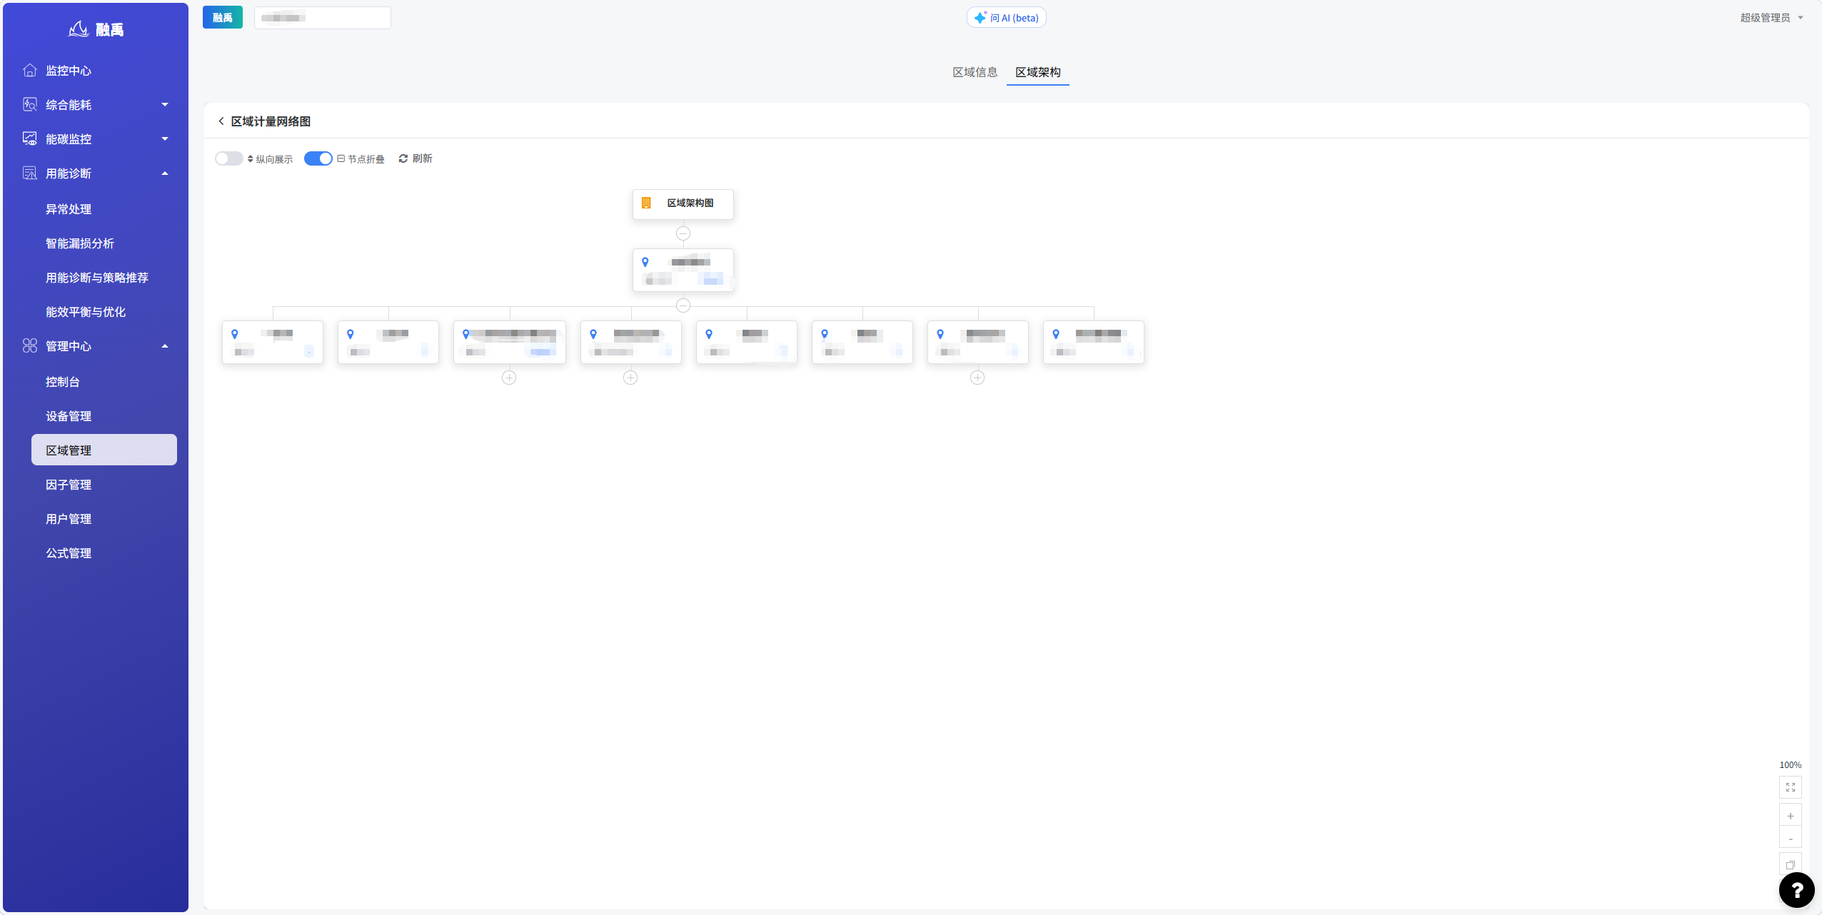1822x915 pixels.
Task: Zoom in with the plus icon
Action: pyautogui.click(x=1790, y=816)
